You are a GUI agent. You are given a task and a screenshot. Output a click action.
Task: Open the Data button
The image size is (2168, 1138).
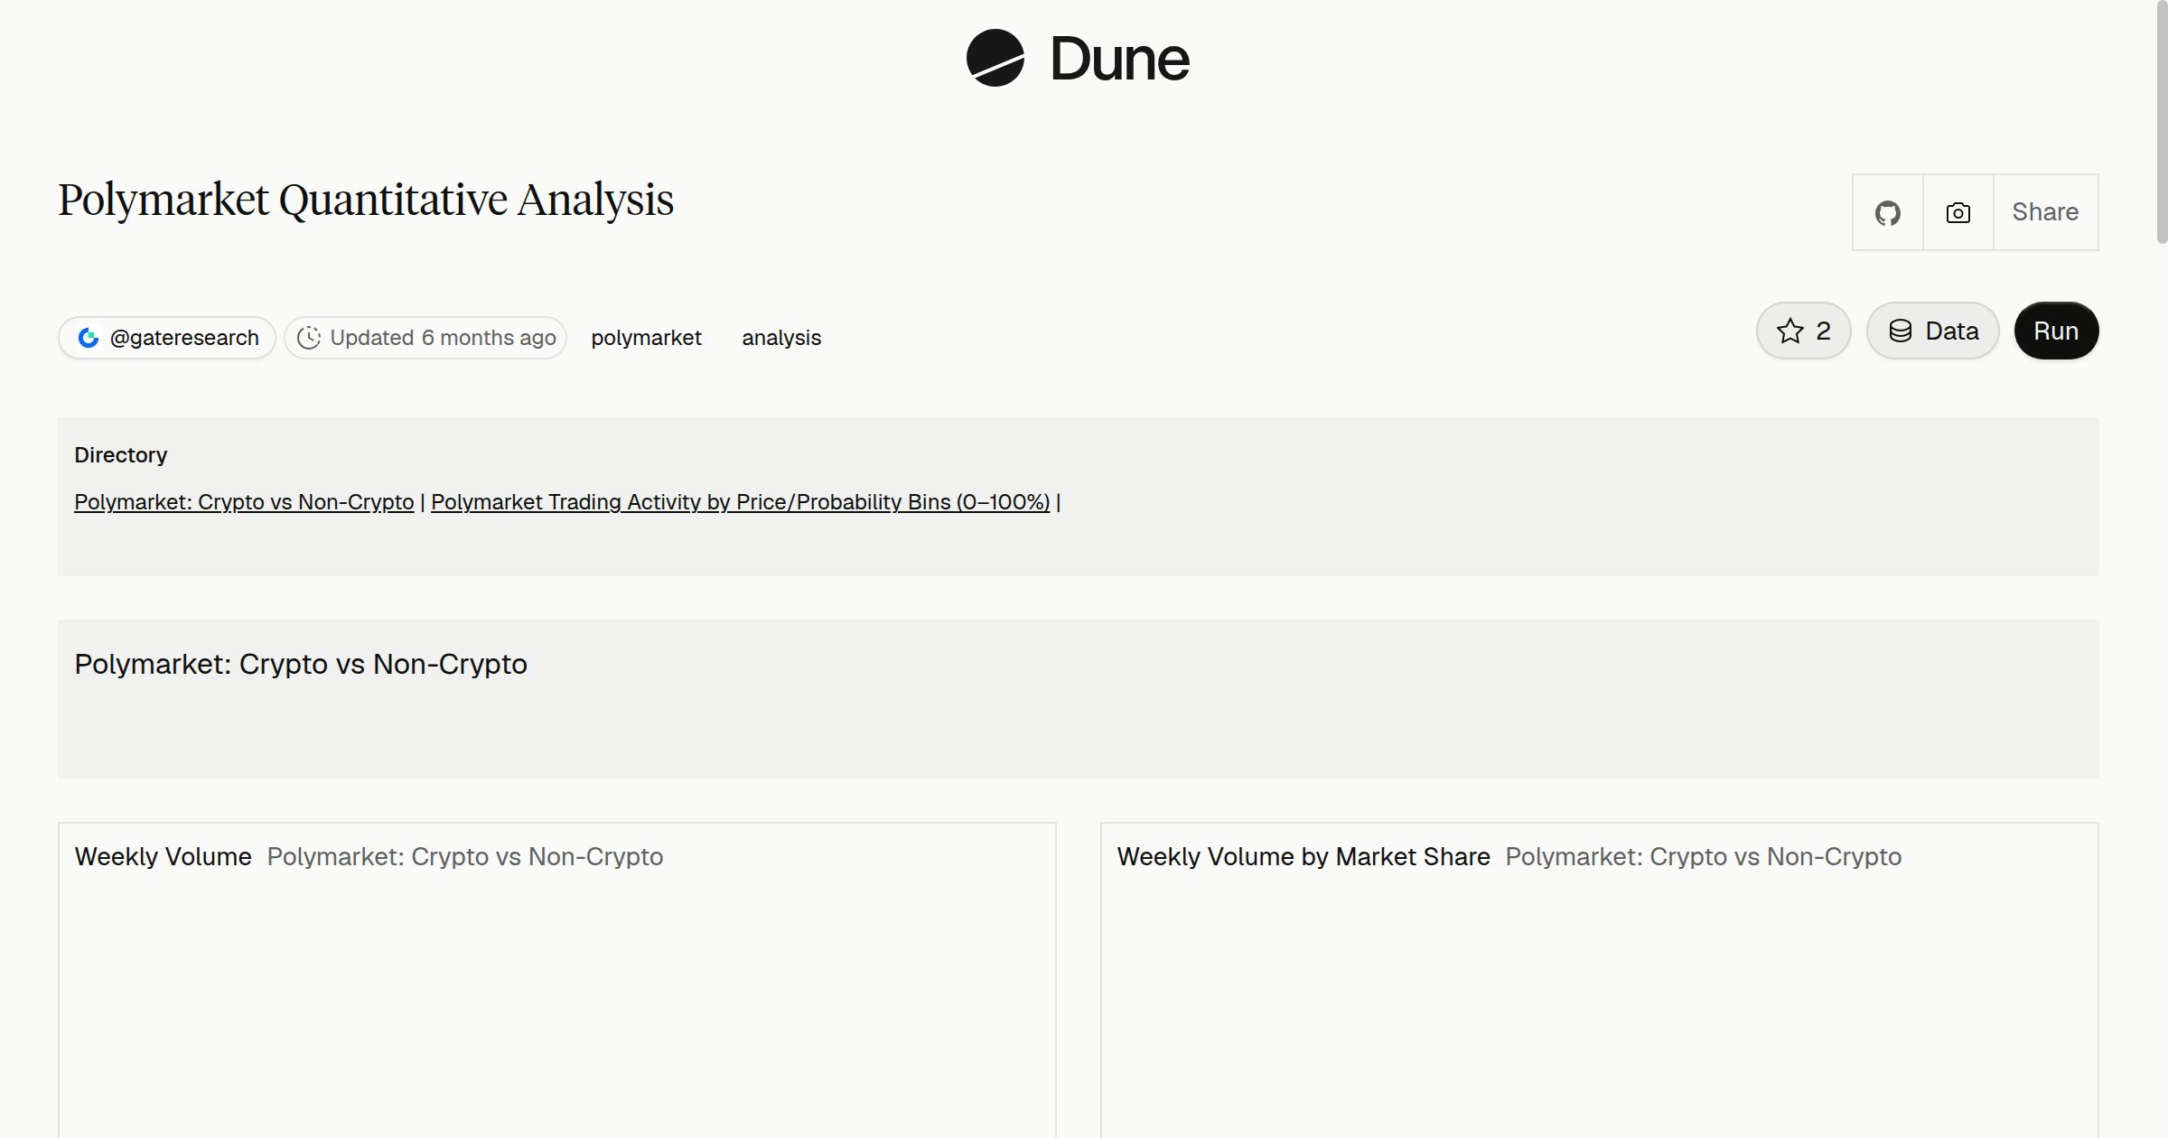[x=1933, y=331]
